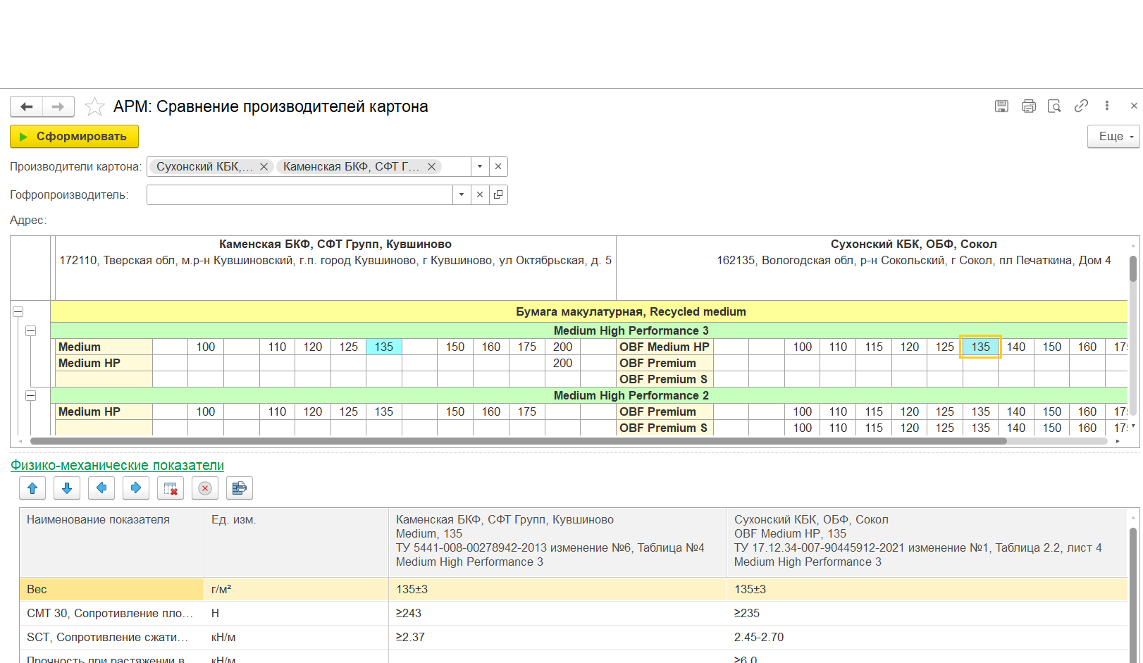
Task: Collapse the Medium High Performance 2 group
Action: pos(31,395)
